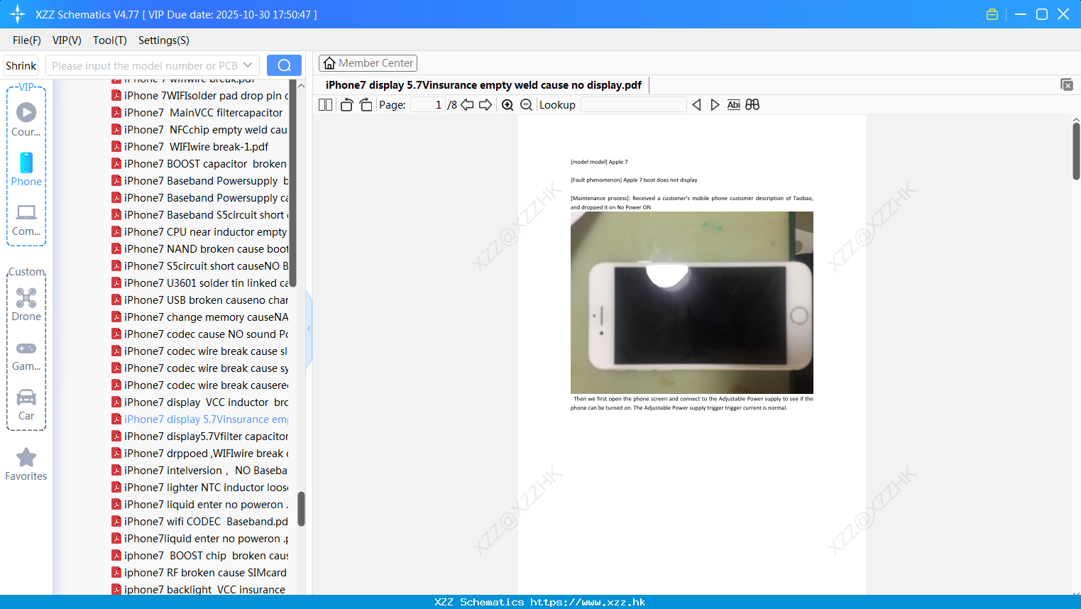Screen dimensions: 1081x609
Task: Open iPhone 7WIFIsolder pad drop file
Action: tap(200, 96)
